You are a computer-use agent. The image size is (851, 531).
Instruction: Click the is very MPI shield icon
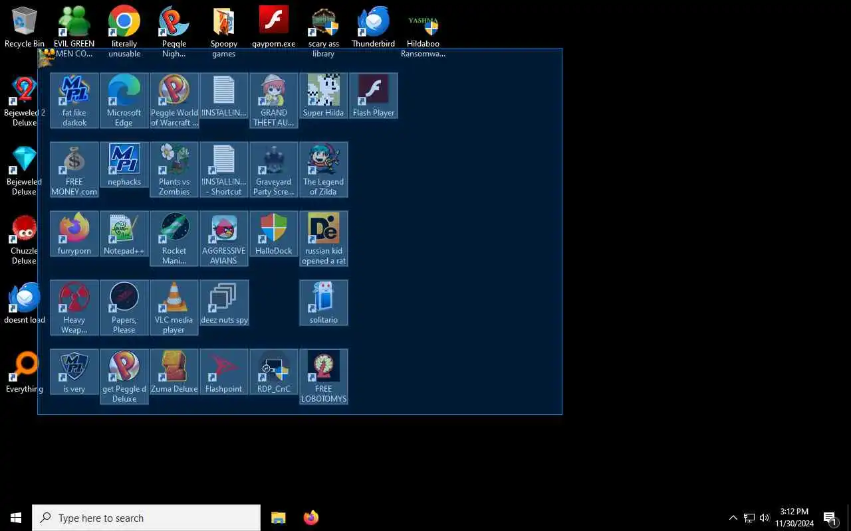74,372
